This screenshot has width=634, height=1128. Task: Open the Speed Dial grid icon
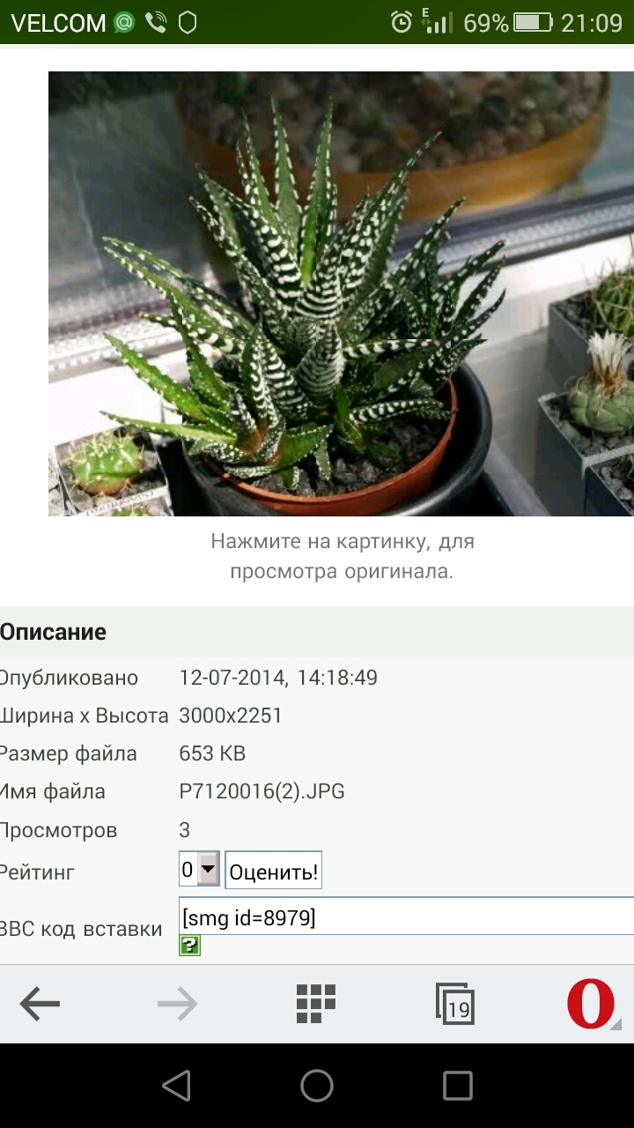click(x=316, y=1003)
